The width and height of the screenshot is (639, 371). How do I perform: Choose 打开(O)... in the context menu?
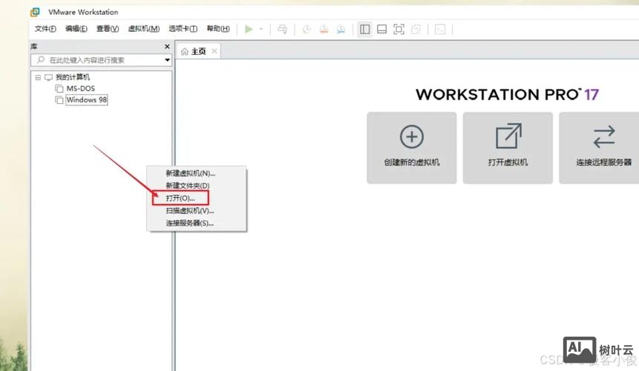coord(180,198)
